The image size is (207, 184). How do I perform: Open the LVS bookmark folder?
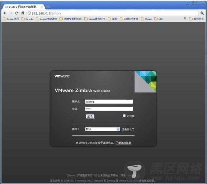158,19
